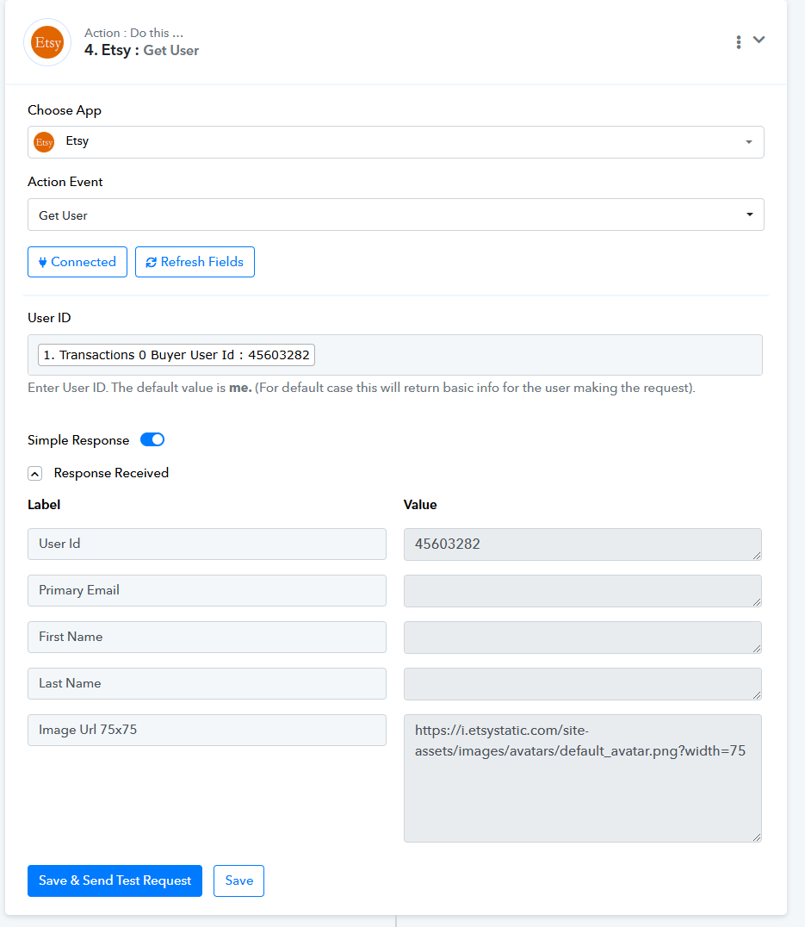Click Save & Send Test Request

point(115,880)
